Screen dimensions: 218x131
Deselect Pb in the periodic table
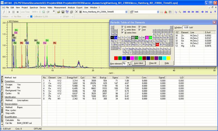pos(158,44)
